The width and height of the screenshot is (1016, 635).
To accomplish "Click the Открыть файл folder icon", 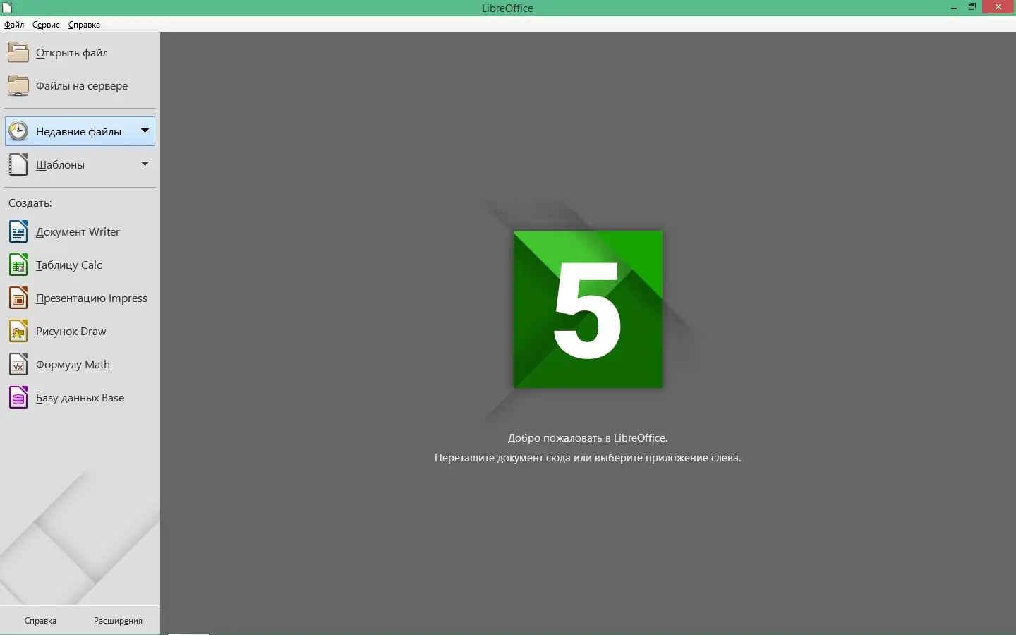I will (x=18, y=52).
